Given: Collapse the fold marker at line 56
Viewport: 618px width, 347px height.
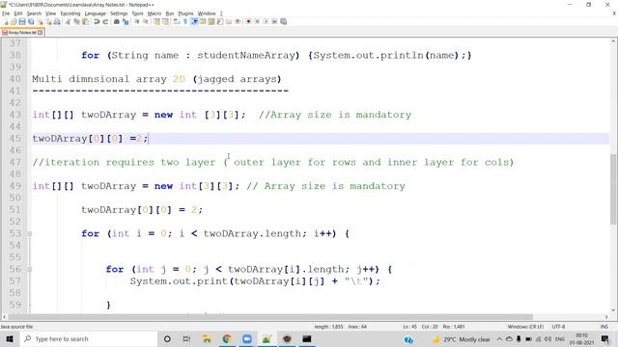Looking at the screenshot, I should click(x=30, y=270).
